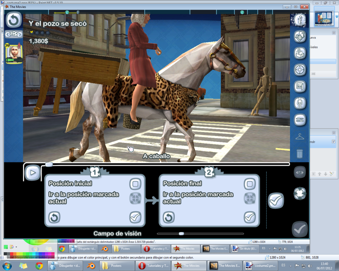
Task: Open the info 'i' icon in the game
Action: [x=300, y=20]
